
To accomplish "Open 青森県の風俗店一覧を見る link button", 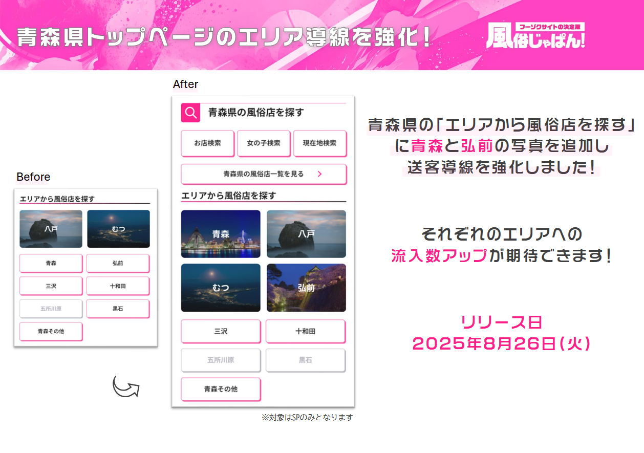I will 263,174.
